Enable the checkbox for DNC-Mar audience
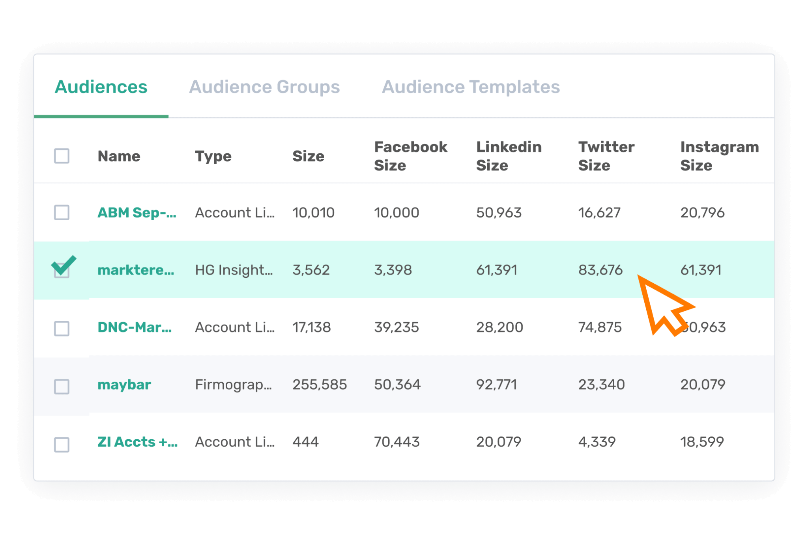Viewport: 808px width, 535px height. [x=62, y=327]
